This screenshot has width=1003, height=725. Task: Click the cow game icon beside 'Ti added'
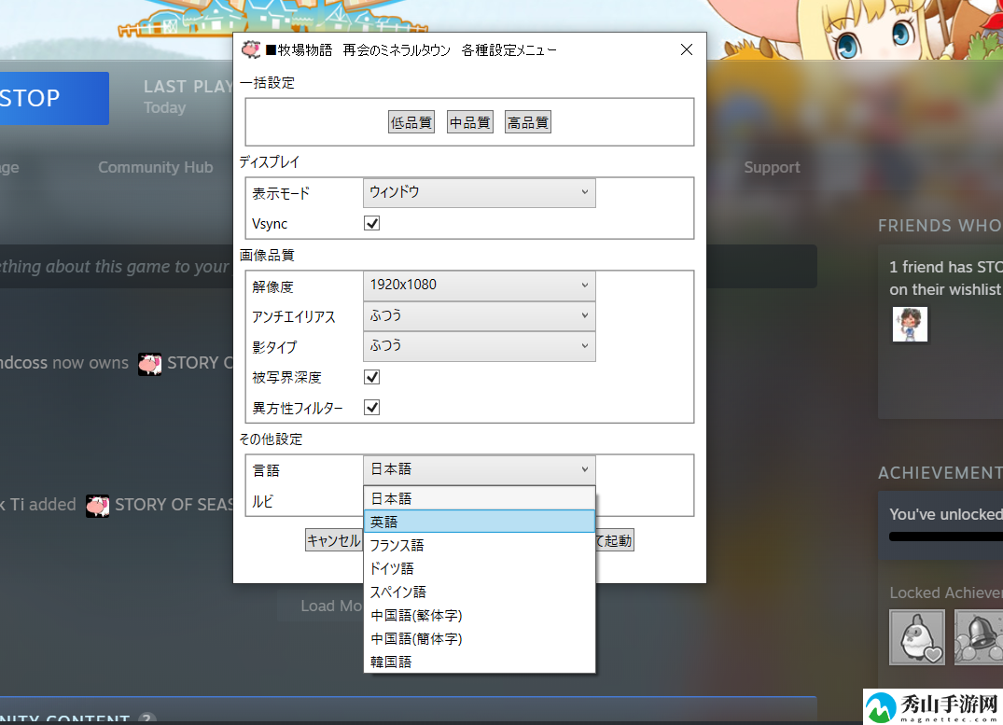coord(98,506)
